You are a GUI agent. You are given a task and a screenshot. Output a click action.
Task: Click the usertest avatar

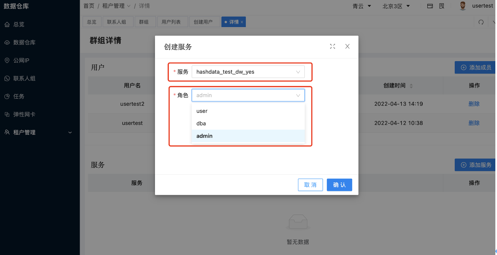coord(462,6)
